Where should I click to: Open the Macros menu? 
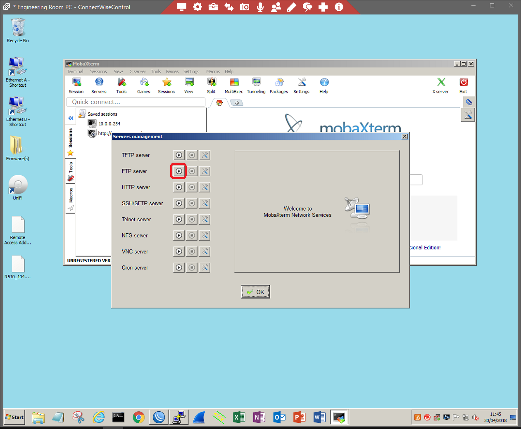[x=213, y=71]
